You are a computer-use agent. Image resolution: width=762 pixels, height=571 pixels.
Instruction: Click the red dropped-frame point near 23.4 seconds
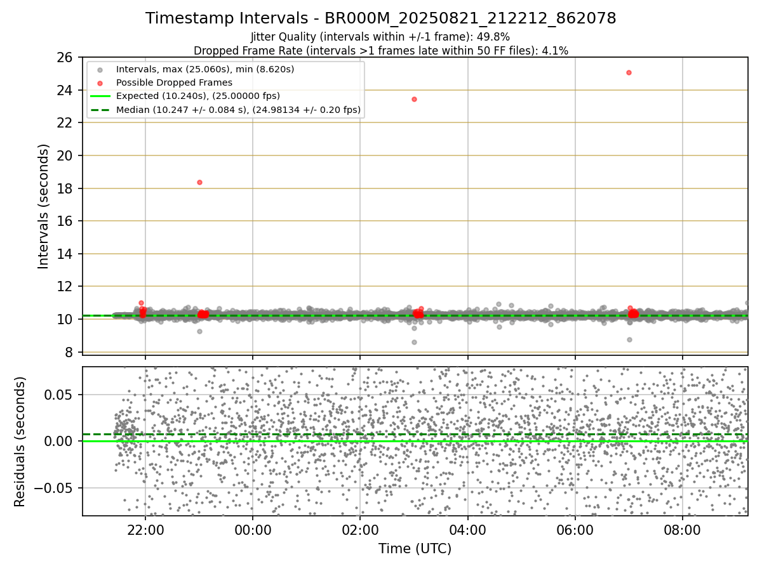click(x=414, y=99)
